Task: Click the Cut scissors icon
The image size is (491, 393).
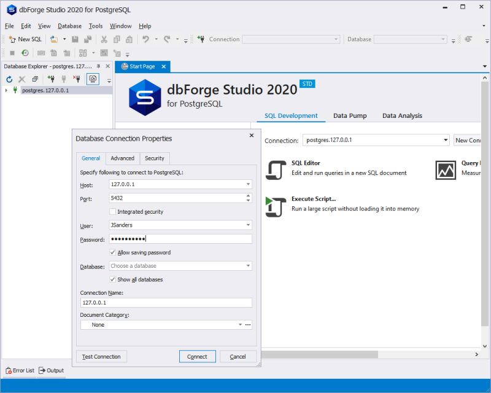Action: click(x=104, y=39)
